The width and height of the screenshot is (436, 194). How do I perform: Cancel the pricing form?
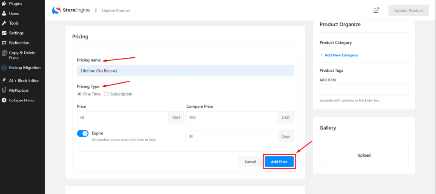(250, 162)
